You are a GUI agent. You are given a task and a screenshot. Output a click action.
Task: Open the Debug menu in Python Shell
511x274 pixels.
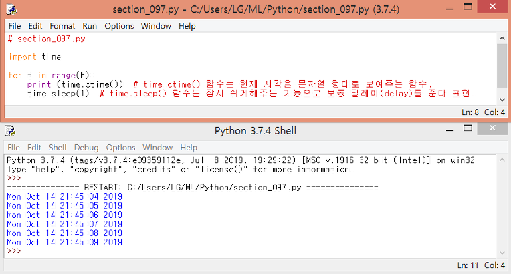tap(86, 148)
